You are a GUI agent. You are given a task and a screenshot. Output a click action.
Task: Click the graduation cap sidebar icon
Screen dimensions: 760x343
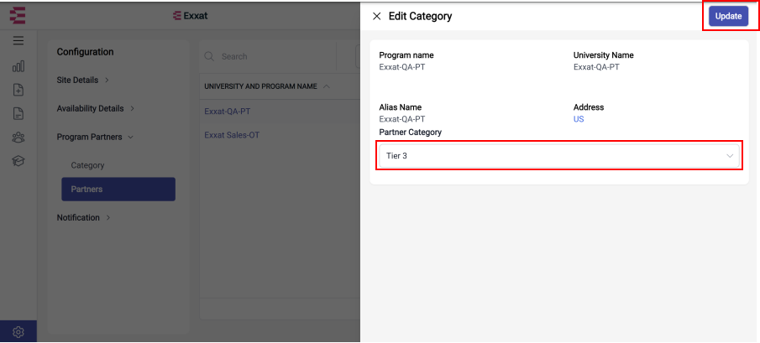[18, 161]
